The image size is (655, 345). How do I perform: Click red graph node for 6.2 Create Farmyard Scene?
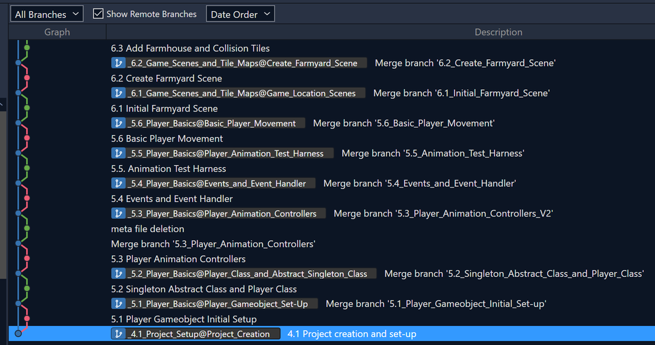(27, 77)
